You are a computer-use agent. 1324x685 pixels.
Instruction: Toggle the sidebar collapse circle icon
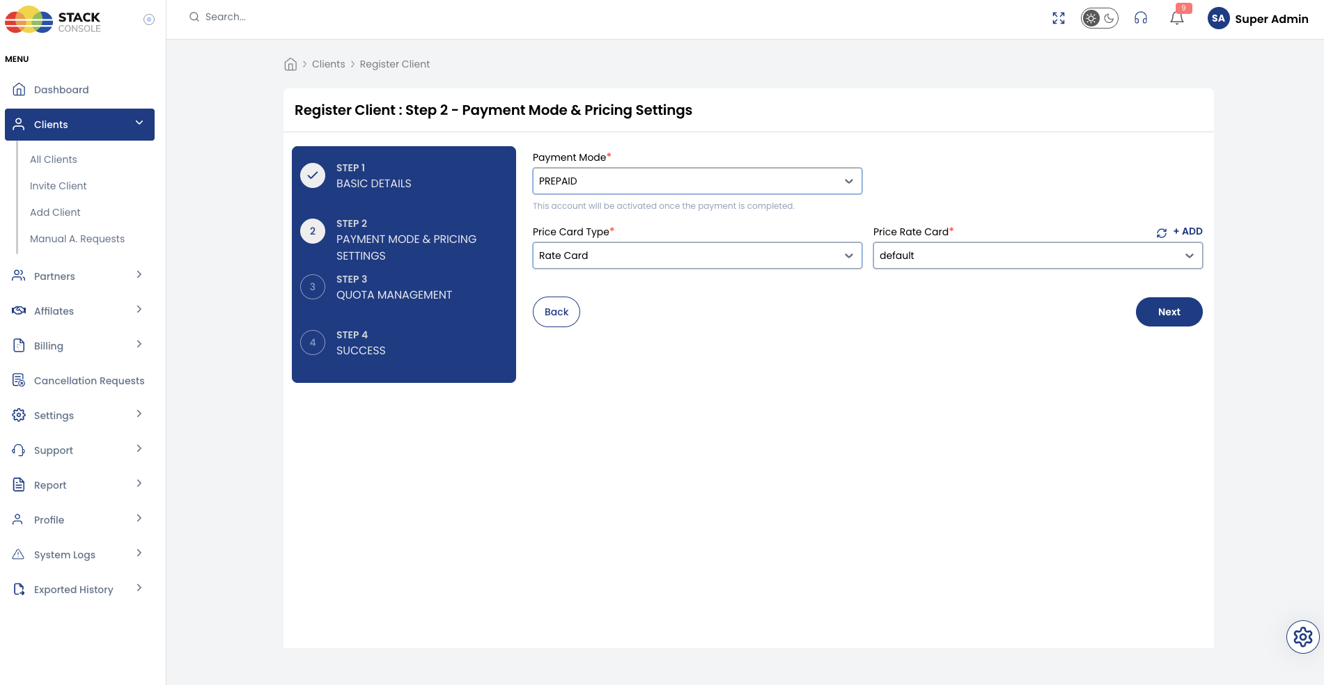149,19
